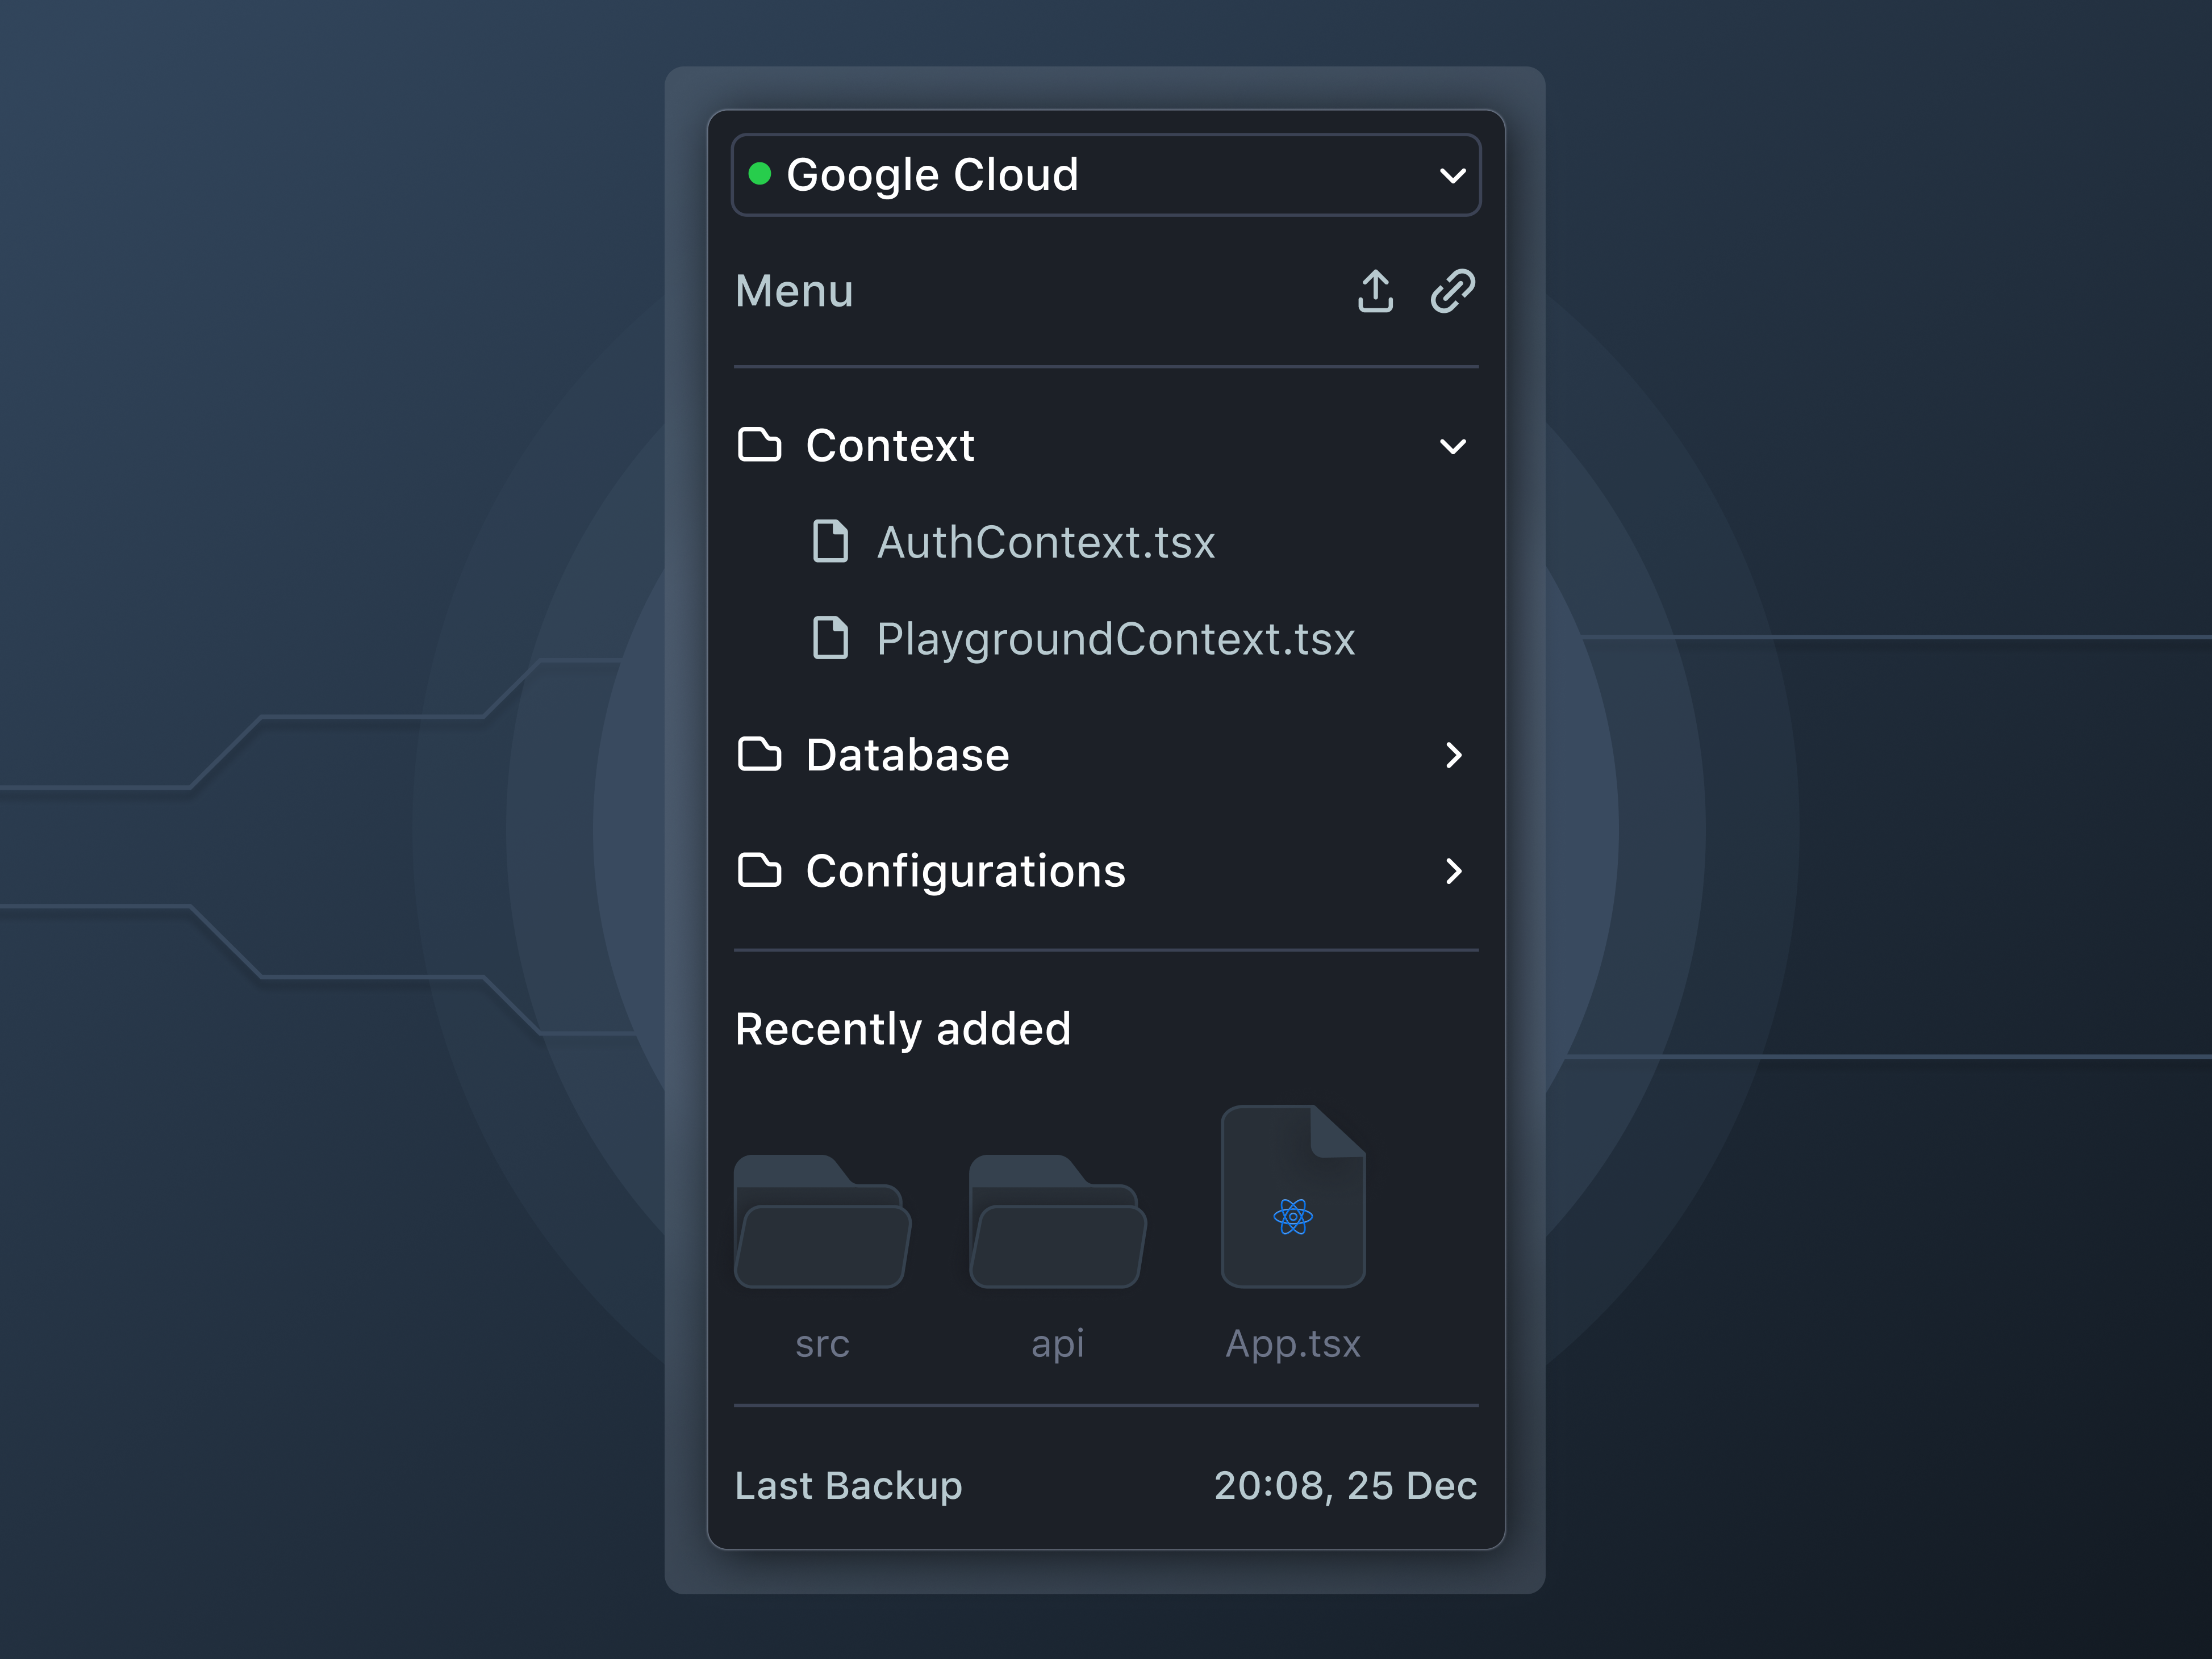The image size is (2212, 1659).
Task: Select the Context folder label
Action: (890, 446)
